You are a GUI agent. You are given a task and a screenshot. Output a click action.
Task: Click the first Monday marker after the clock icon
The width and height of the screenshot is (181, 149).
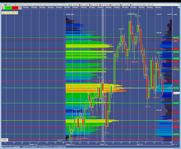26,8
